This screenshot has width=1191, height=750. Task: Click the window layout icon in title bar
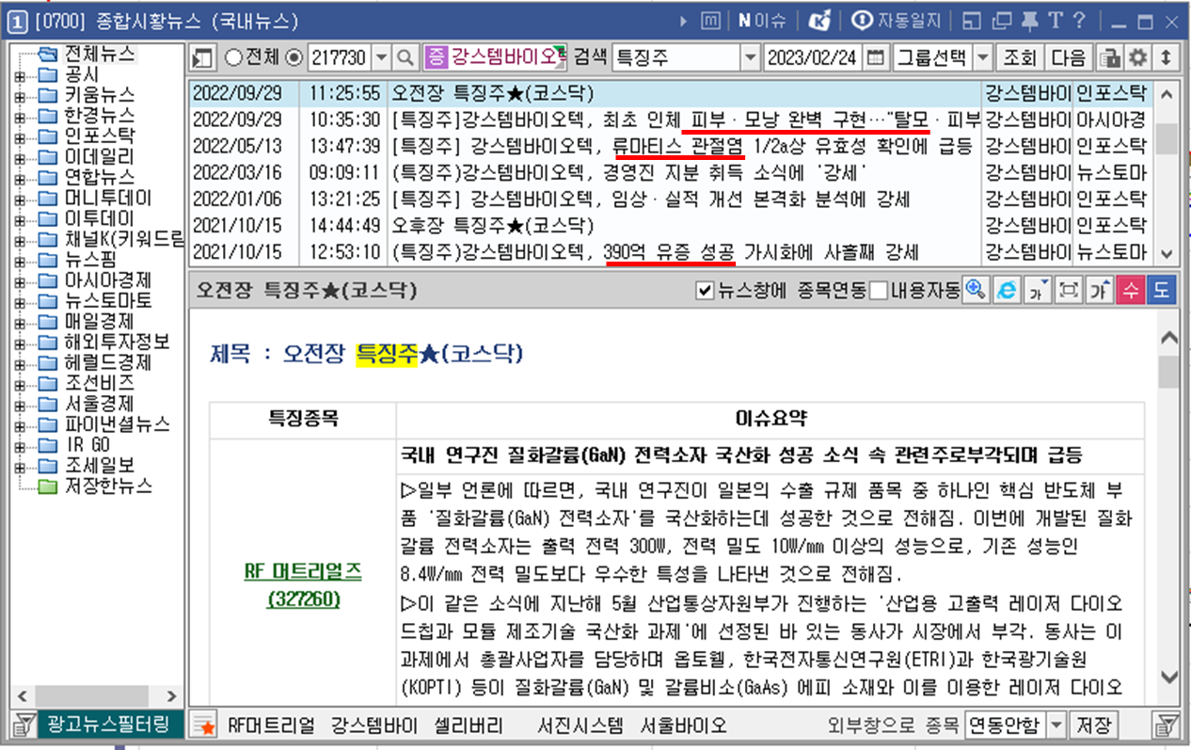972,21
